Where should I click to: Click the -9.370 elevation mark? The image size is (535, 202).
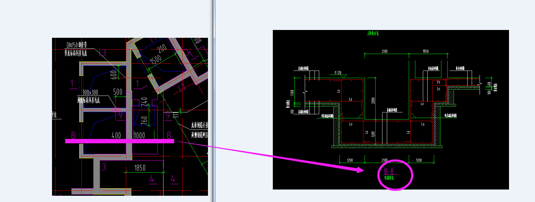tap(338, 73)
